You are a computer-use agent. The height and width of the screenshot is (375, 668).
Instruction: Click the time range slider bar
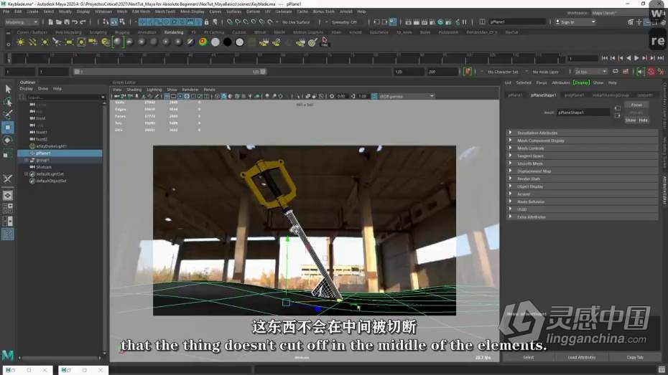(170, 72)
